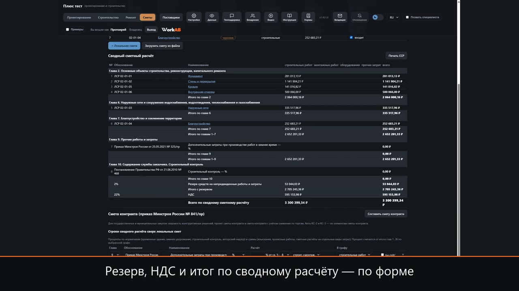519x291 pixels.
Task: Open the строит.+монтаж. dropdown
Action: [306, 255]
